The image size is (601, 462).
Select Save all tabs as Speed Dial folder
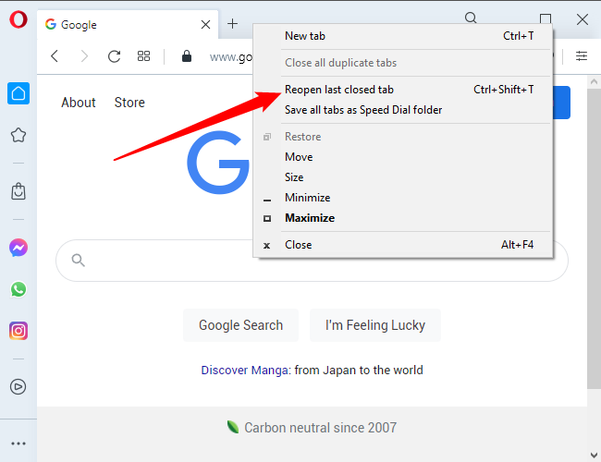point(362,110)
